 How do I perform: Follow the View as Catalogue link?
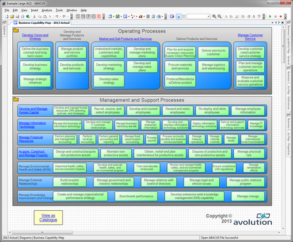48,218
